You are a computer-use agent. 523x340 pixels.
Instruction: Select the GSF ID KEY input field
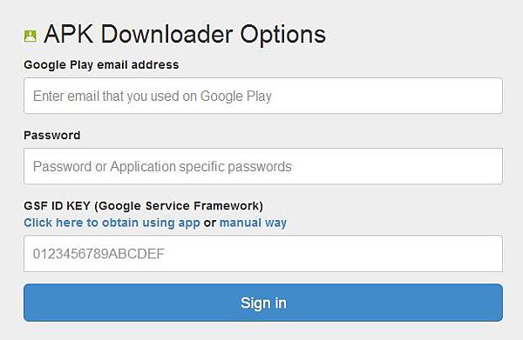(x=263, y=254)
